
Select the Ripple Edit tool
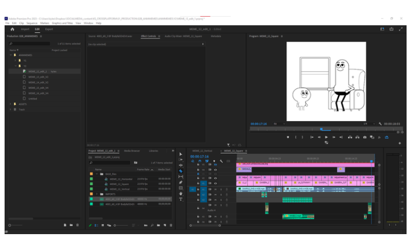181,165
